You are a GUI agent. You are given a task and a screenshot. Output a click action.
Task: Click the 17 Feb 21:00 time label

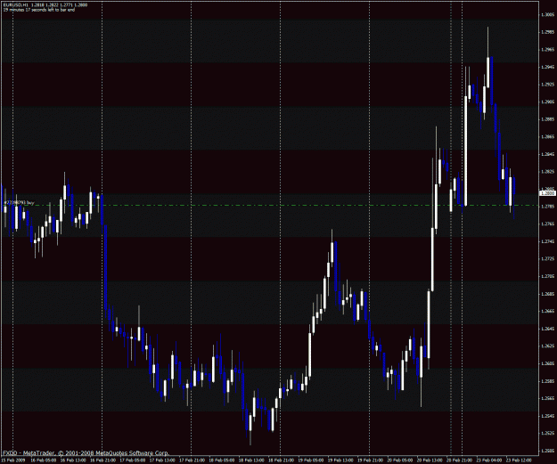192,460
